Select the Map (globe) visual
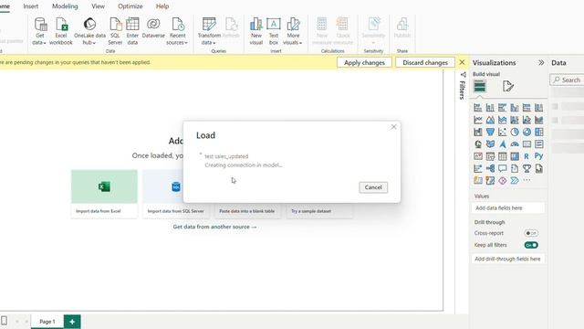This screenshot has width=584, height=329. tap(478, 144)
